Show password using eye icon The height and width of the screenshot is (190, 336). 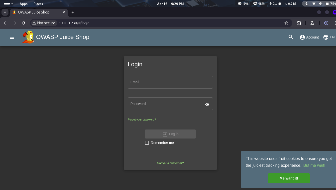tap(207, 104)
